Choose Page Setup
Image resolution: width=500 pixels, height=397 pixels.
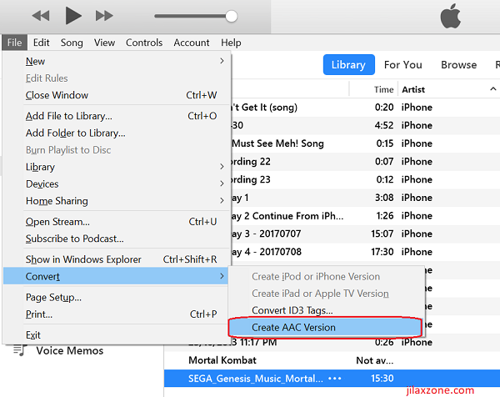[117, 297]
